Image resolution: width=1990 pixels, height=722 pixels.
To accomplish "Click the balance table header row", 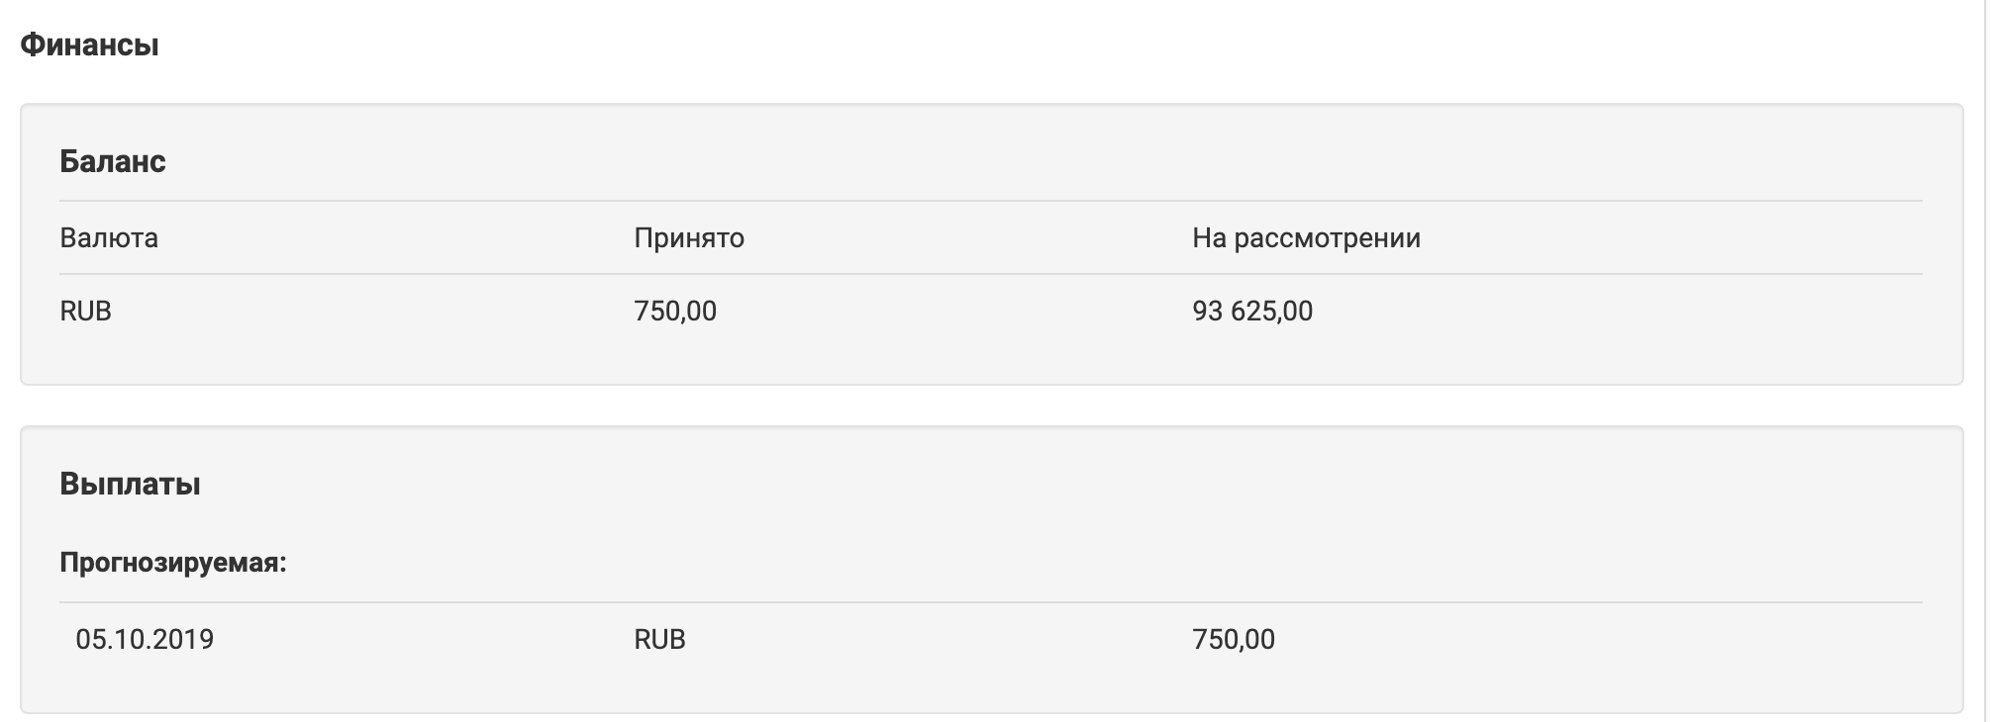I will (x=991, y=237).
